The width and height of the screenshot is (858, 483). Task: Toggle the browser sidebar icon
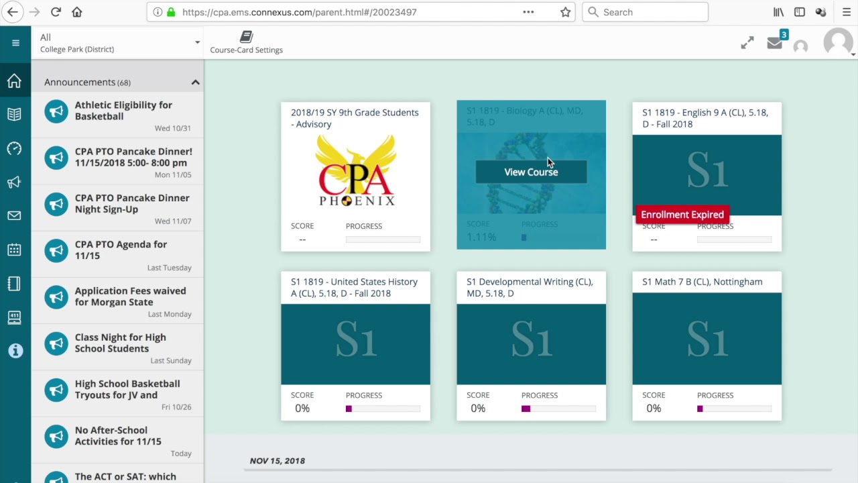coord(800,12)
